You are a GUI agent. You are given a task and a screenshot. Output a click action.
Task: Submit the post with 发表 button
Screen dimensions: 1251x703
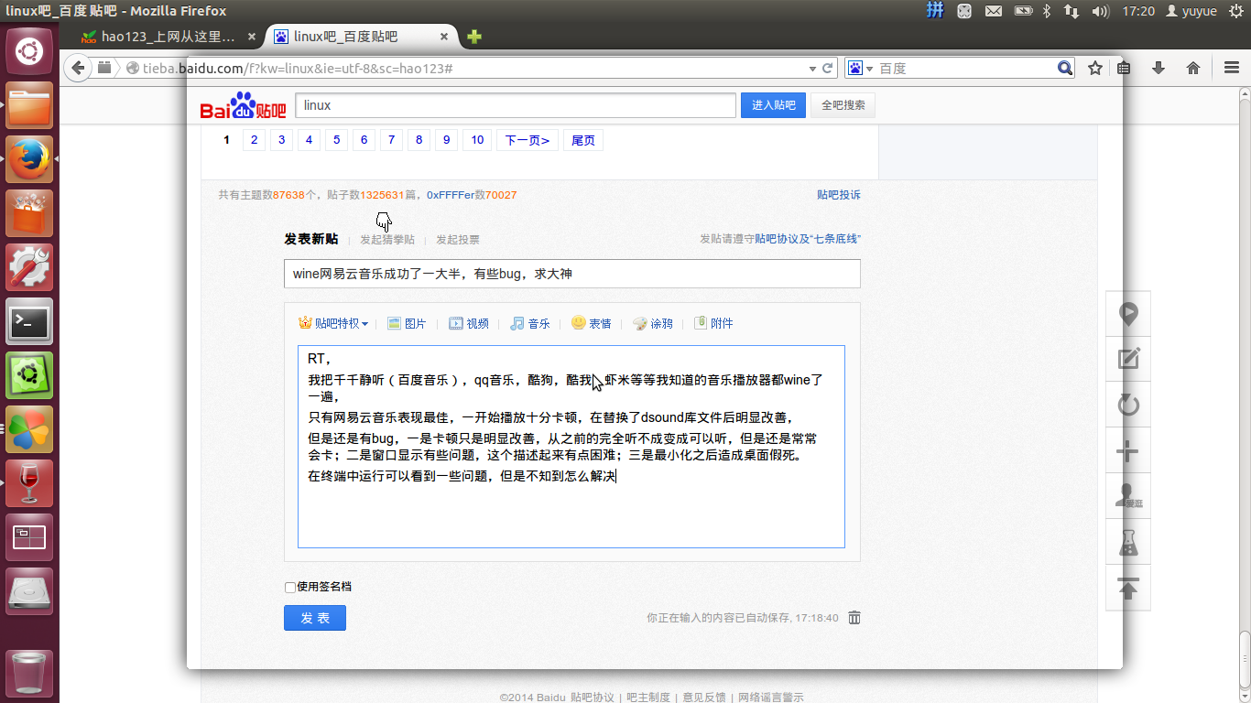tap(315, 618)
